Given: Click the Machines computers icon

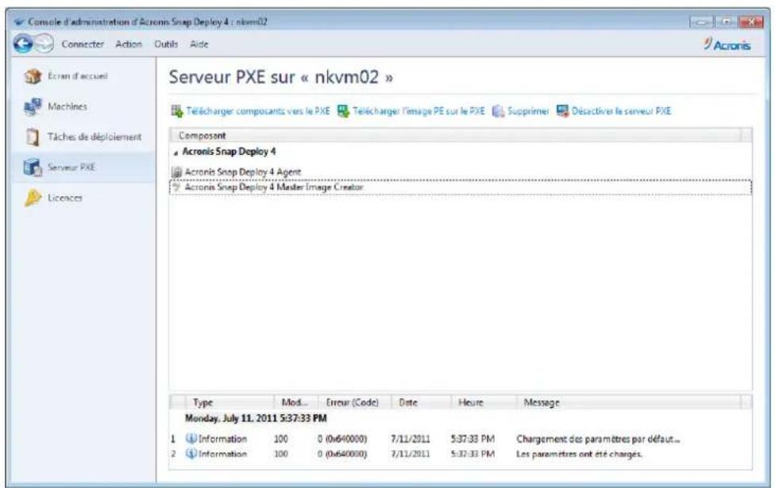Looking at the screenshot, I should pos(33,106).
